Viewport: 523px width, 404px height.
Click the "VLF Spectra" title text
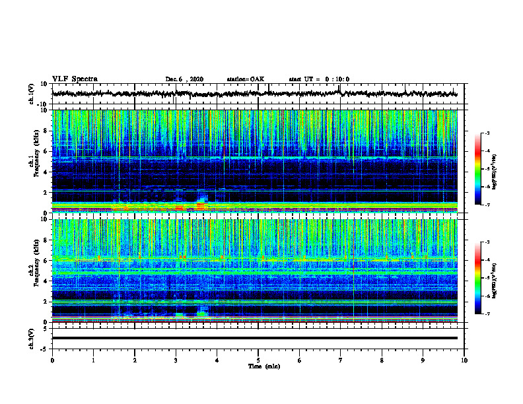point(75,79)
